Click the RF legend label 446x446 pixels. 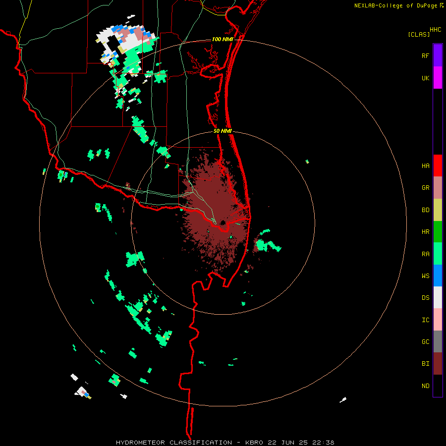point(425,56)
